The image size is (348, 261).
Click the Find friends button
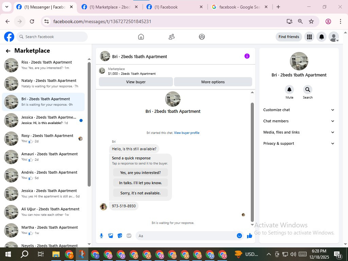coord(289,37)
